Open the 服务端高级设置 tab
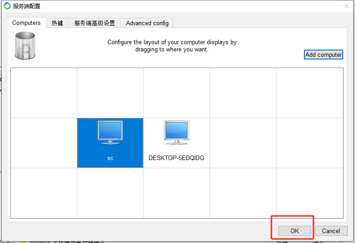The height and width of the screenshot is (243, 355). (x=94, y=23)
